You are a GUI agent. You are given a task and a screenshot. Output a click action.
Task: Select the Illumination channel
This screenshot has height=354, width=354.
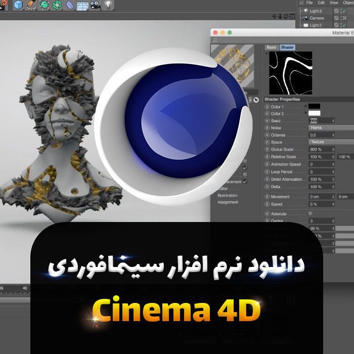[228, 195]
